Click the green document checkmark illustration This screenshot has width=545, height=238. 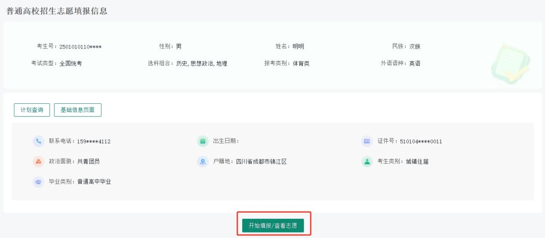tap(510, 63)
